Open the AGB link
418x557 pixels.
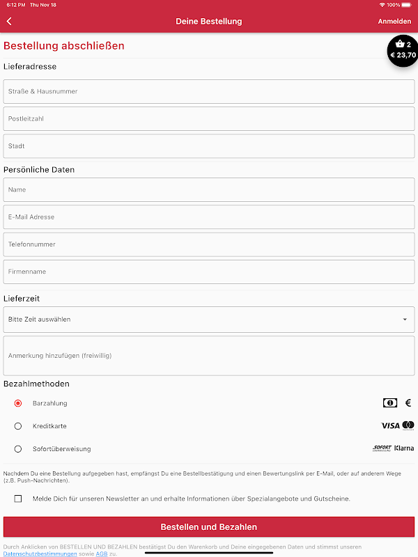101,554
